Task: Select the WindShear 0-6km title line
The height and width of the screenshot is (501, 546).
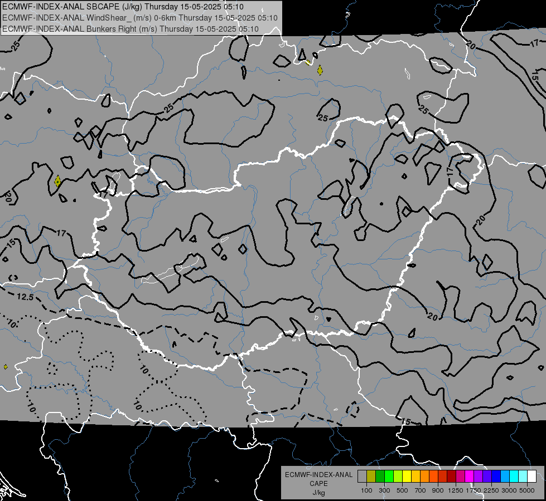Action: [140, 18]
